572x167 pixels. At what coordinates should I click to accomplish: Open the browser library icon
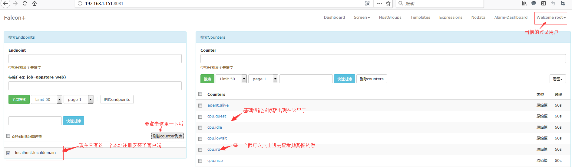pos(524,3)
